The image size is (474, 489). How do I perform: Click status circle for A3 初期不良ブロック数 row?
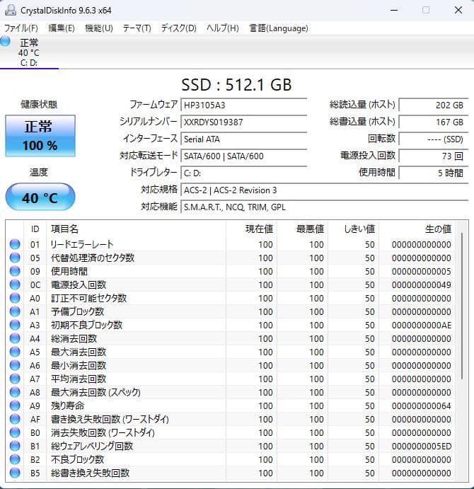click(x=15, y=325)
